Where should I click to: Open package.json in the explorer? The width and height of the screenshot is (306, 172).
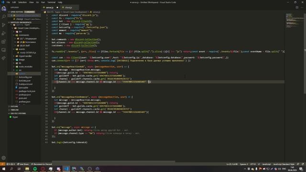(x=25, y=95)
